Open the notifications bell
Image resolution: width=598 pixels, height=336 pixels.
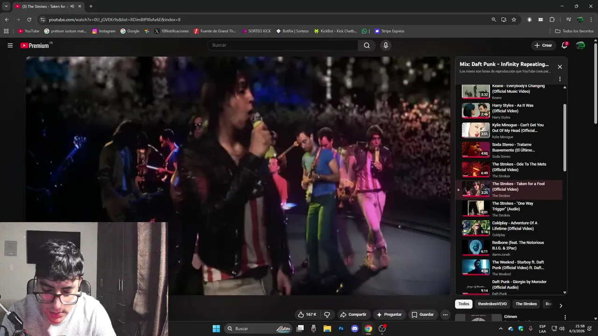[x=564, y=45]
